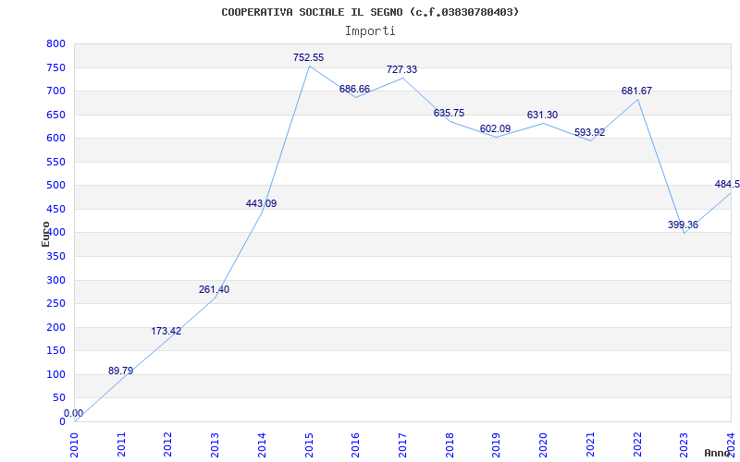This screenshot has height=462, width=740.
Task: Click the 150 y-axis tick label
Action: [55, 351]
